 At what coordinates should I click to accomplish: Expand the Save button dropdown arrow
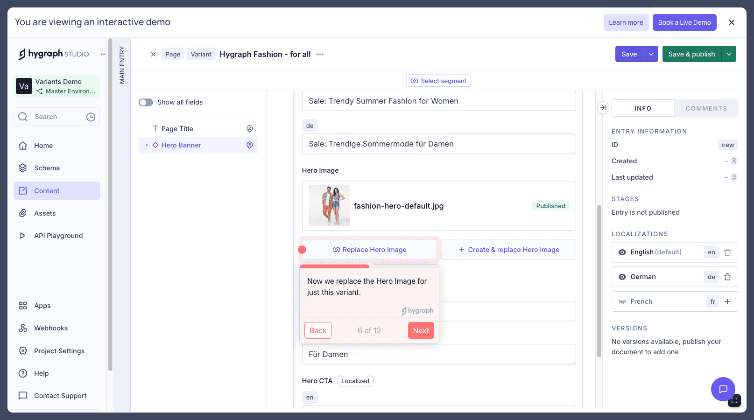(651, 54)
